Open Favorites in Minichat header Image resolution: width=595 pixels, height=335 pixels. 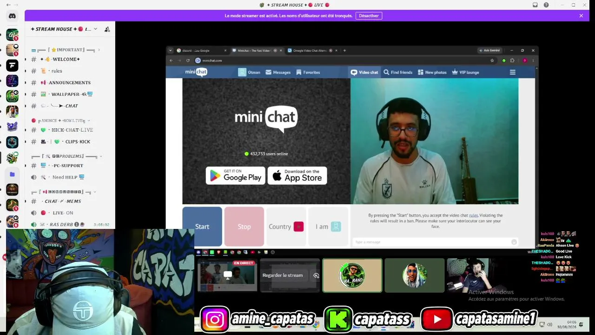(x=307, y=72)
